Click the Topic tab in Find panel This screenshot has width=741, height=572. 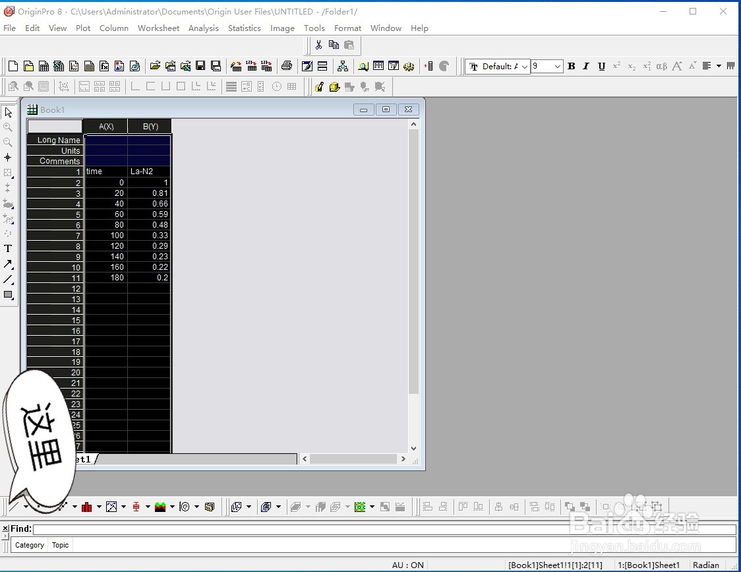click(60, 545)
